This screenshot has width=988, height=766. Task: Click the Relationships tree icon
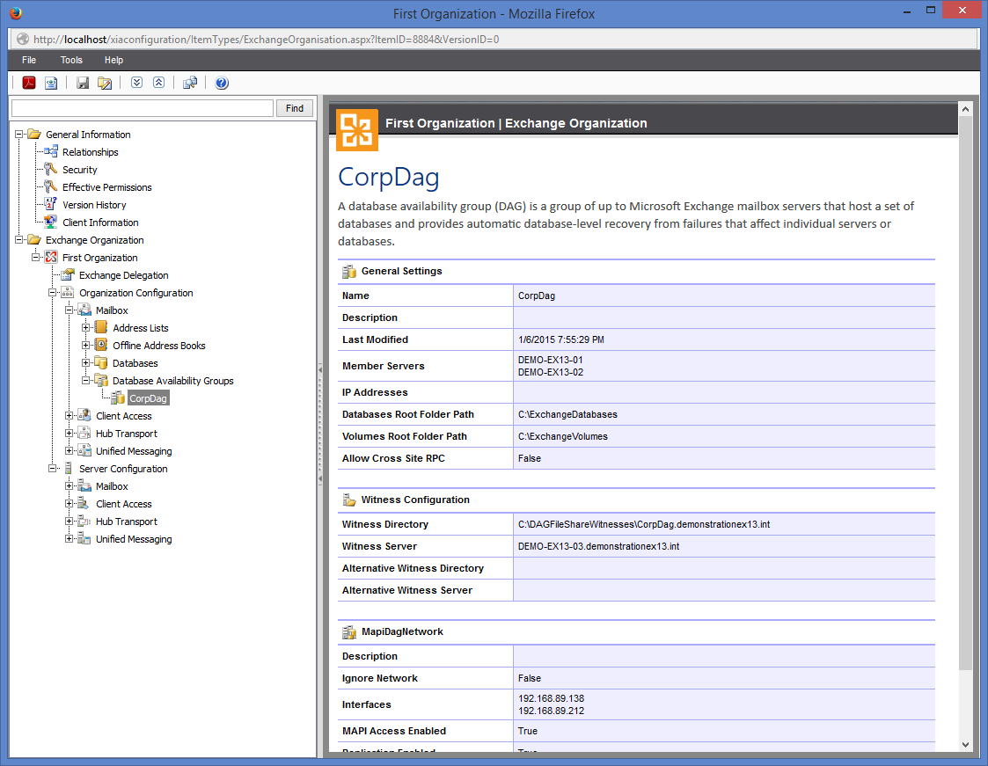click(51, 152)
